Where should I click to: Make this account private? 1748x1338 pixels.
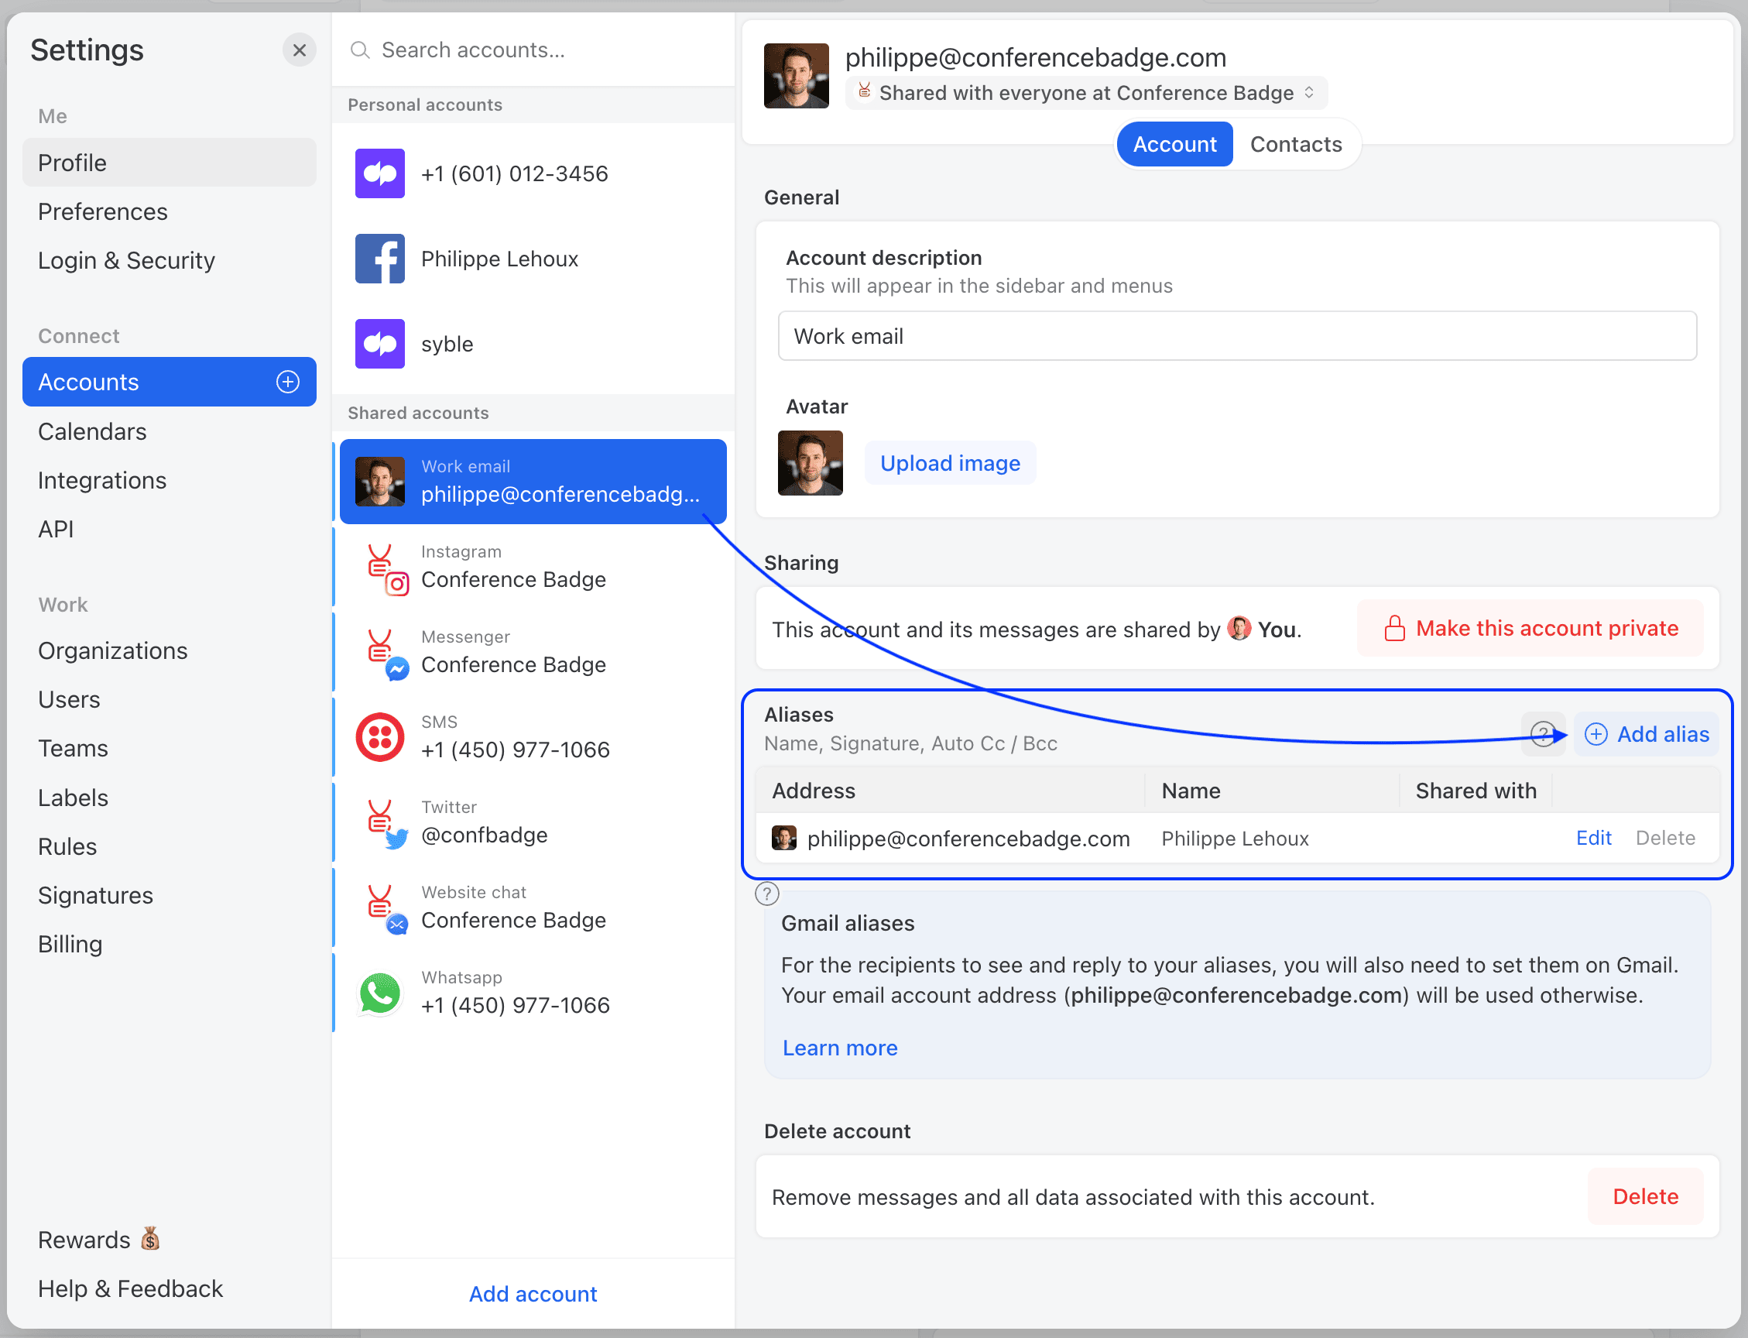click(x=1530, y=629)
